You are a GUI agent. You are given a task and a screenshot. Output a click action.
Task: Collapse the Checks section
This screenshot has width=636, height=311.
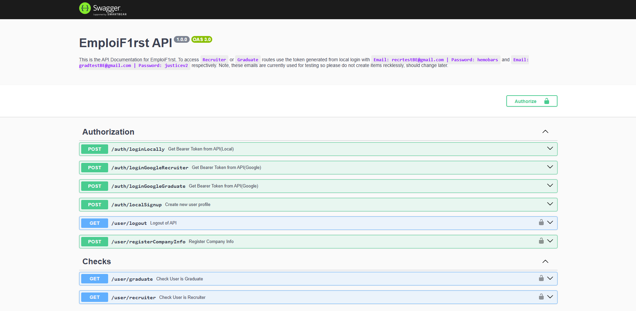(x=545, y=262)
